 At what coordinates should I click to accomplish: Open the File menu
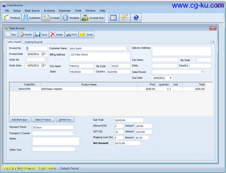[7, 11]
